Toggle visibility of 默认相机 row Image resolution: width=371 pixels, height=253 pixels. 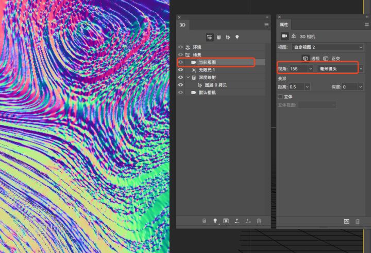coord(180,93)
